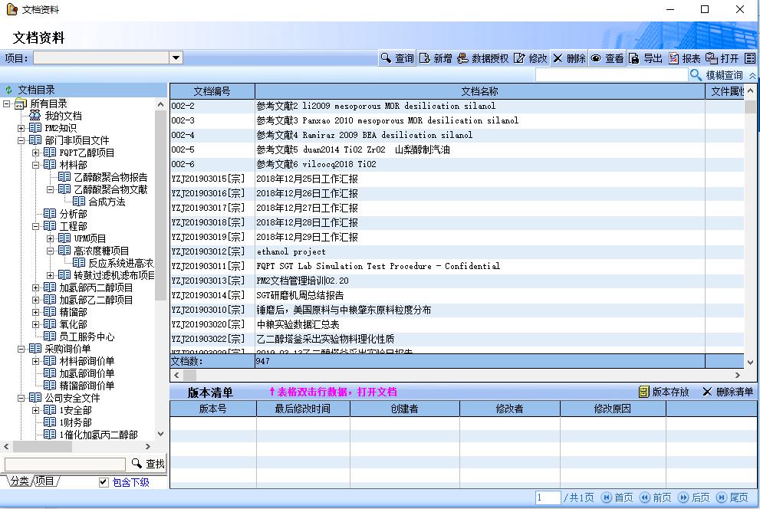Expand the 精馏部 tree node
760x509 pixels.
pos(36,312)
